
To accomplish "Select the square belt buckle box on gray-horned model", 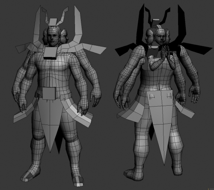I will [49, 93].
